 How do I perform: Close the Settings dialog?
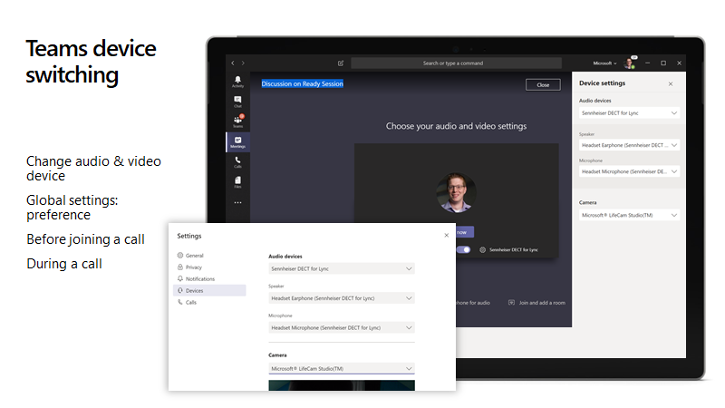446,236
